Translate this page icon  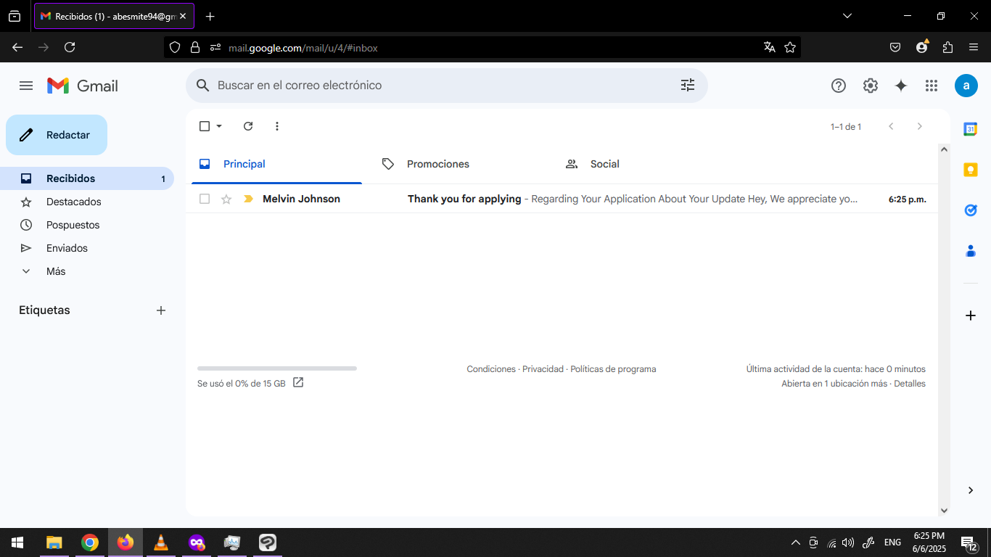770,47
